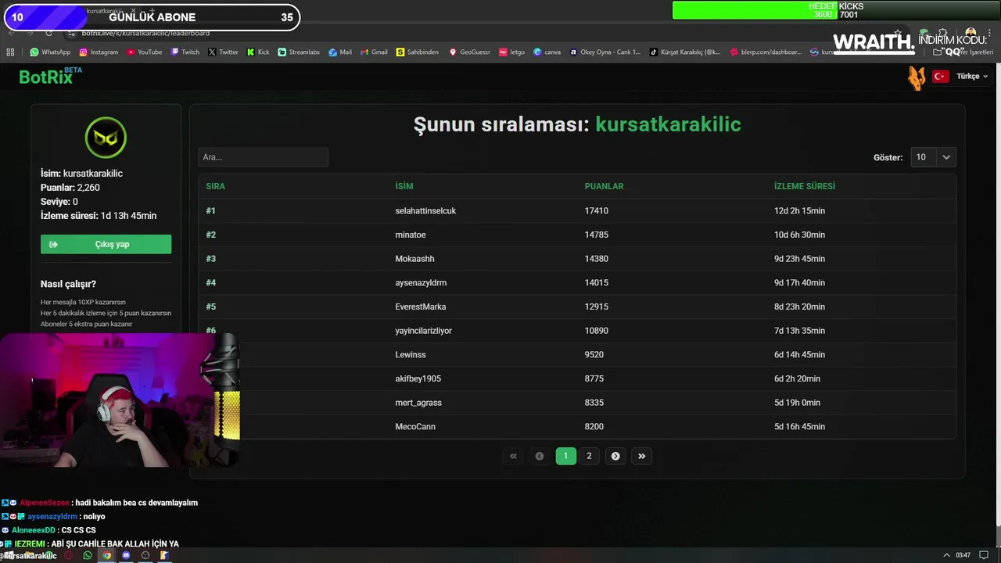Open the Göster rows-per-page dropdown
This screenshot has height=563, width=1001.
tap(933, 157)
